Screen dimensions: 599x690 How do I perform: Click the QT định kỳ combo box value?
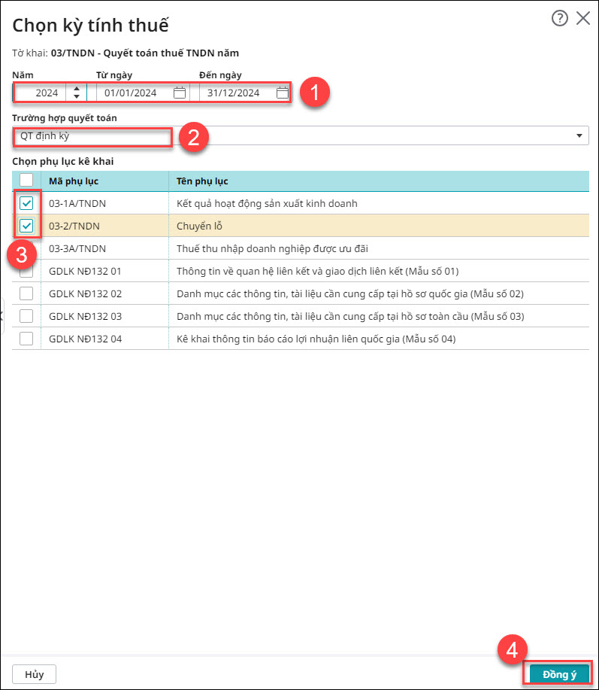[x=300, y=135]
